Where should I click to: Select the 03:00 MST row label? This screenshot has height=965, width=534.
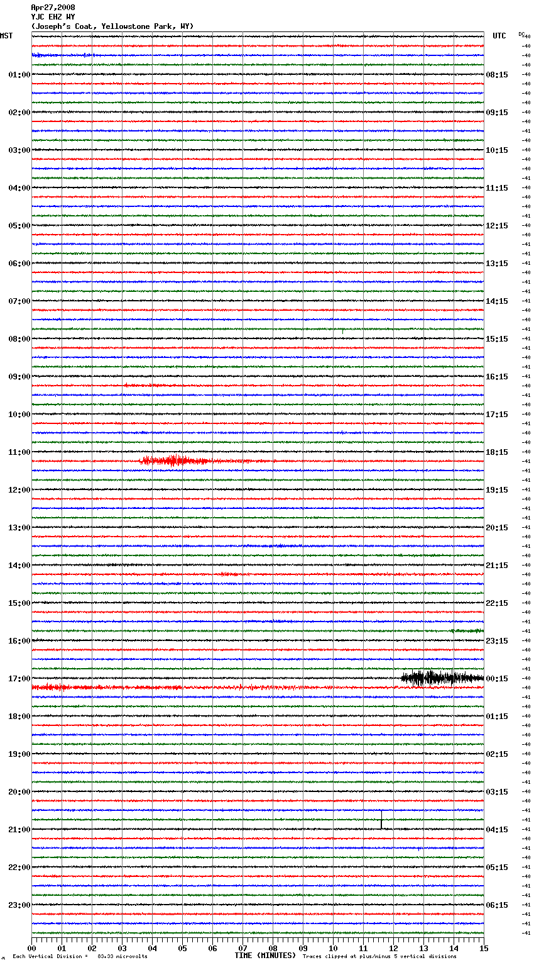(19, 150)
